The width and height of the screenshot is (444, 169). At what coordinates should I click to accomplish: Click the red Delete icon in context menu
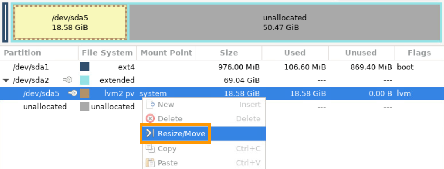(x=150, y=119)
